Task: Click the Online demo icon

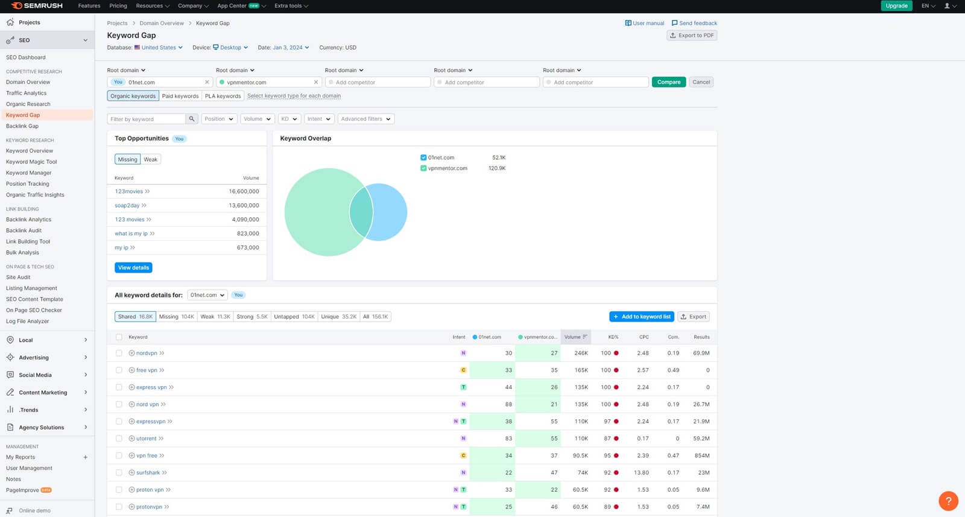Action: coord(10,511)
